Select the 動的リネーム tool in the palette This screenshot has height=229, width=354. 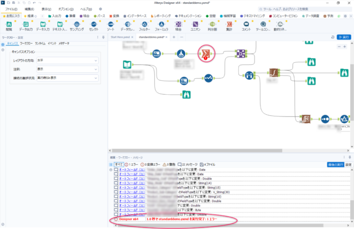point(280,26)
